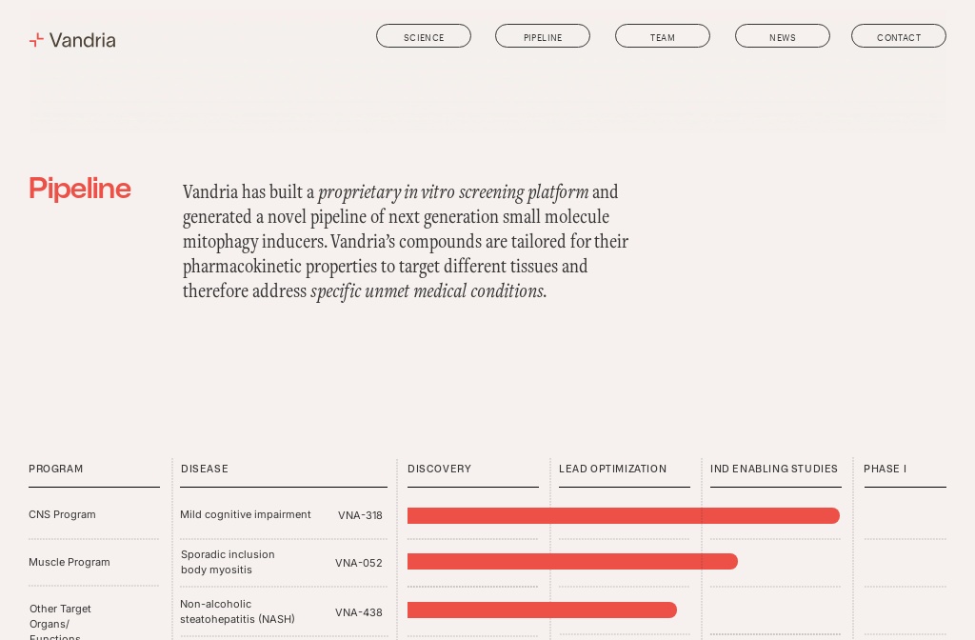Click the IND Enabling Studies header
The width and height of the screenshot is (975, 640).
774,469
